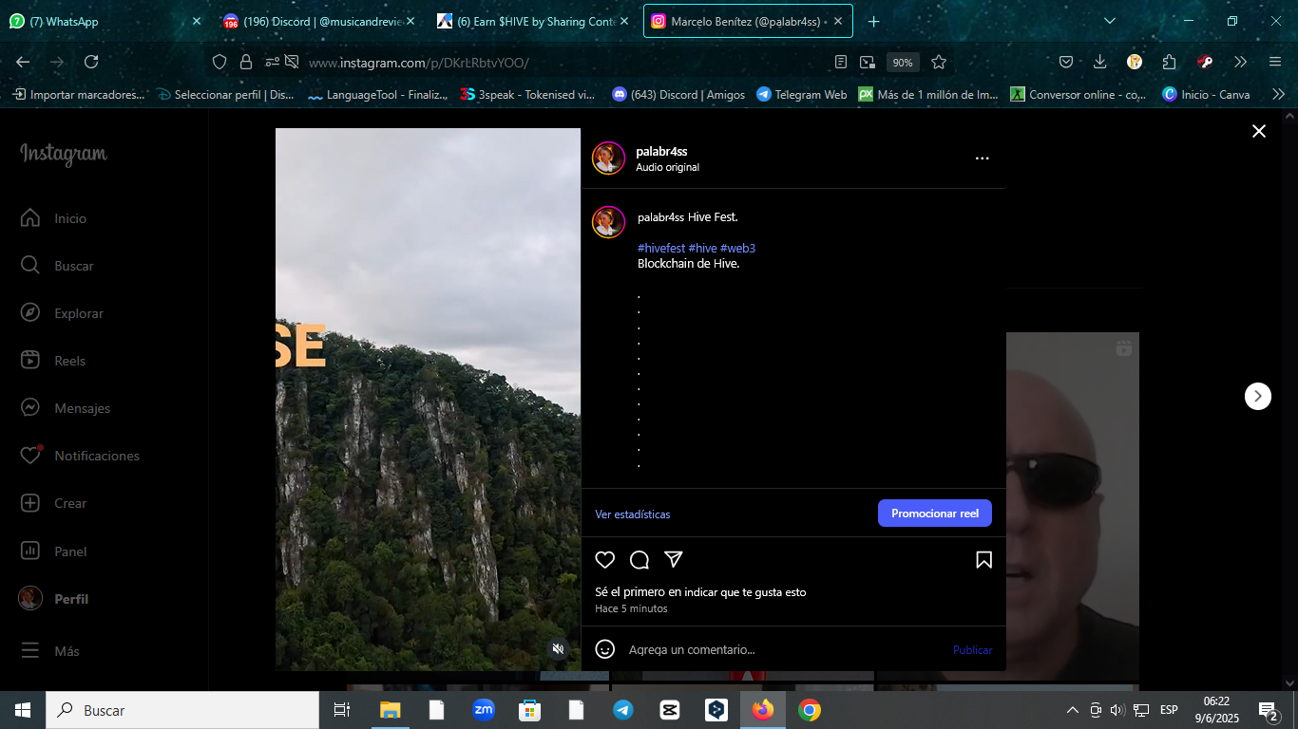Open the emoji picker for comments
Screen dimensions: 1298x729
point(605,649)
